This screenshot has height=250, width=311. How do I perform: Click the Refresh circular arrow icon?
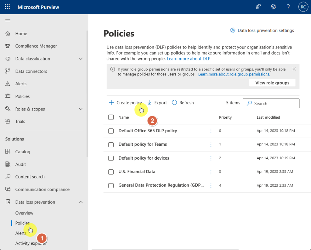point(174,103)
